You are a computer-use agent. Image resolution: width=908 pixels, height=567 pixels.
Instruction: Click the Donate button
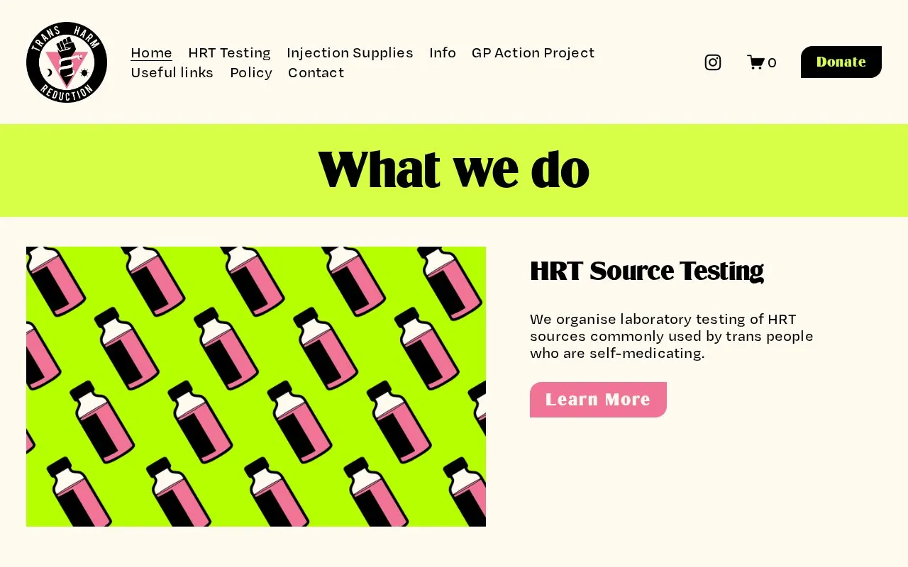pyautogui.click(x=841, y=62)
